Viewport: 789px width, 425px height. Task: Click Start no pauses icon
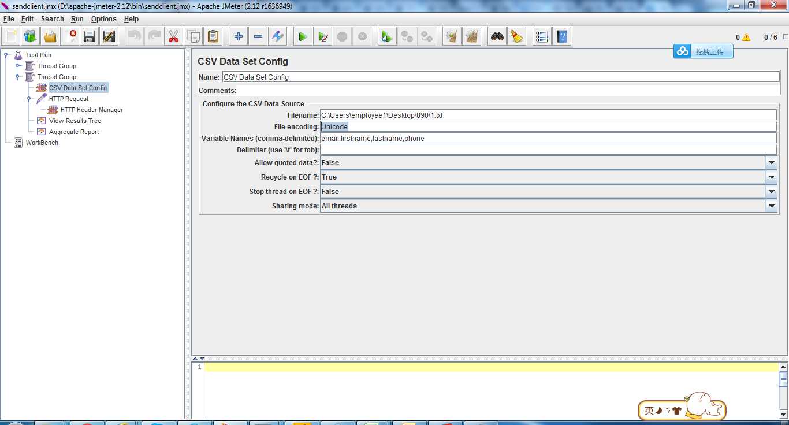[x=323, y=36]
